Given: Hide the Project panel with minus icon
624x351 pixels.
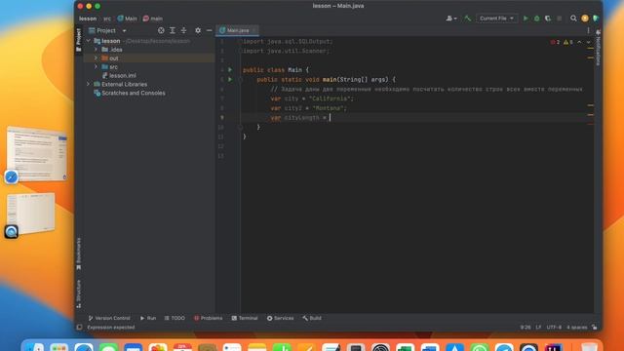Looking at the screenshot, I should tap(209, 30).
